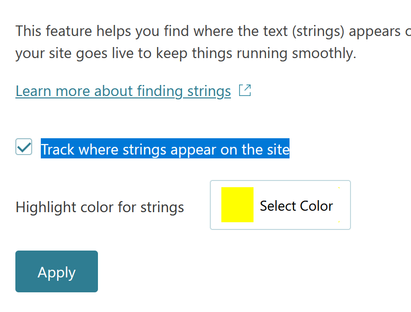The height and width of the screenshot is (312, 411).
Task: Click the word 'strings' in the underlined link
Action: (209, 91)
